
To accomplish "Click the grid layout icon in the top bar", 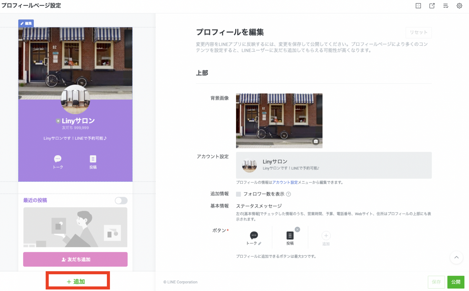I will pos(418,5).
